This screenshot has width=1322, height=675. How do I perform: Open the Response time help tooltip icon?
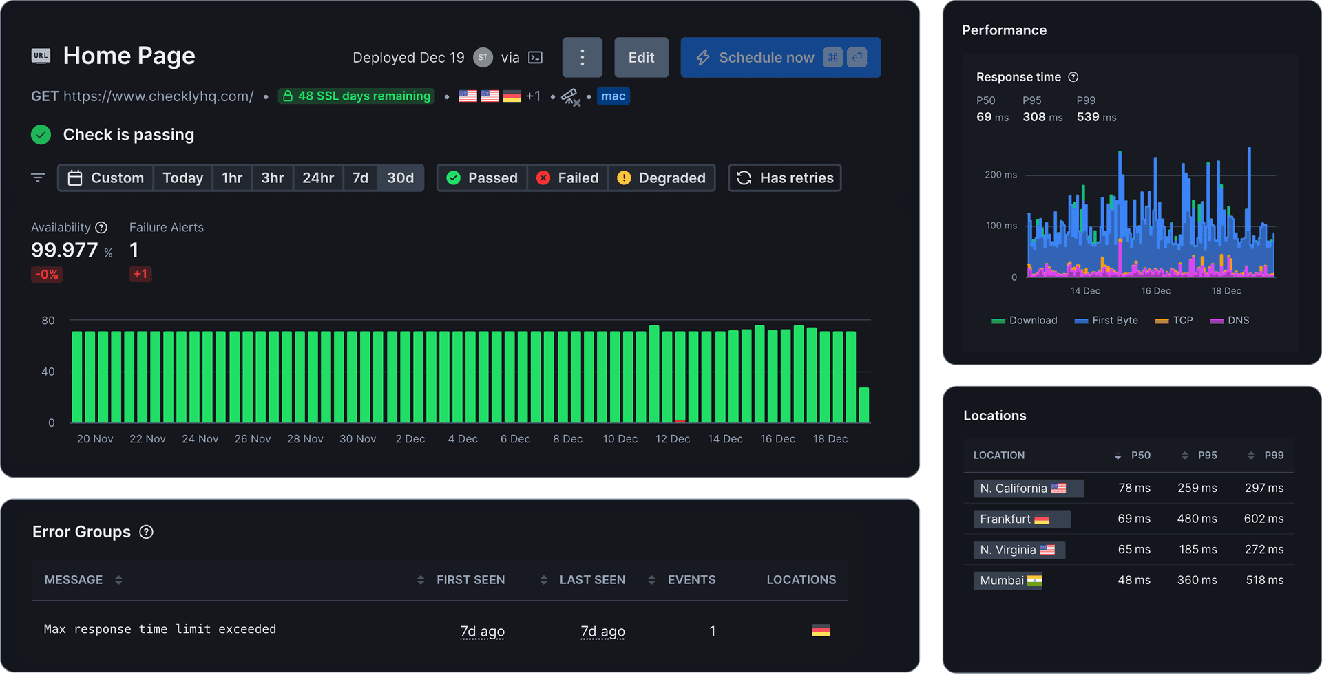[x=1073, y=77]
